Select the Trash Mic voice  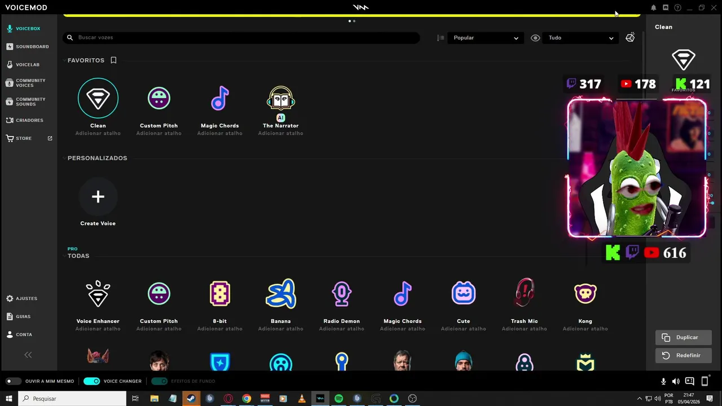[525, 294]
